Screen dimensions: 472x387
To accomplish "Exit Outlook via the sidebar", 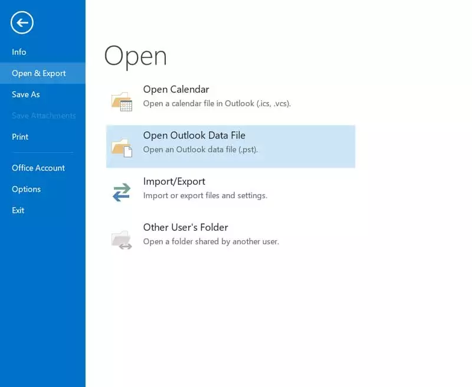I will pyautogui.click(x=18, y=211).
